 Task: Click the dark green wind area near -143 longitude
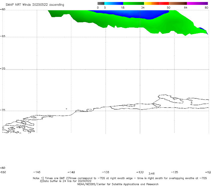pos(56,13)
